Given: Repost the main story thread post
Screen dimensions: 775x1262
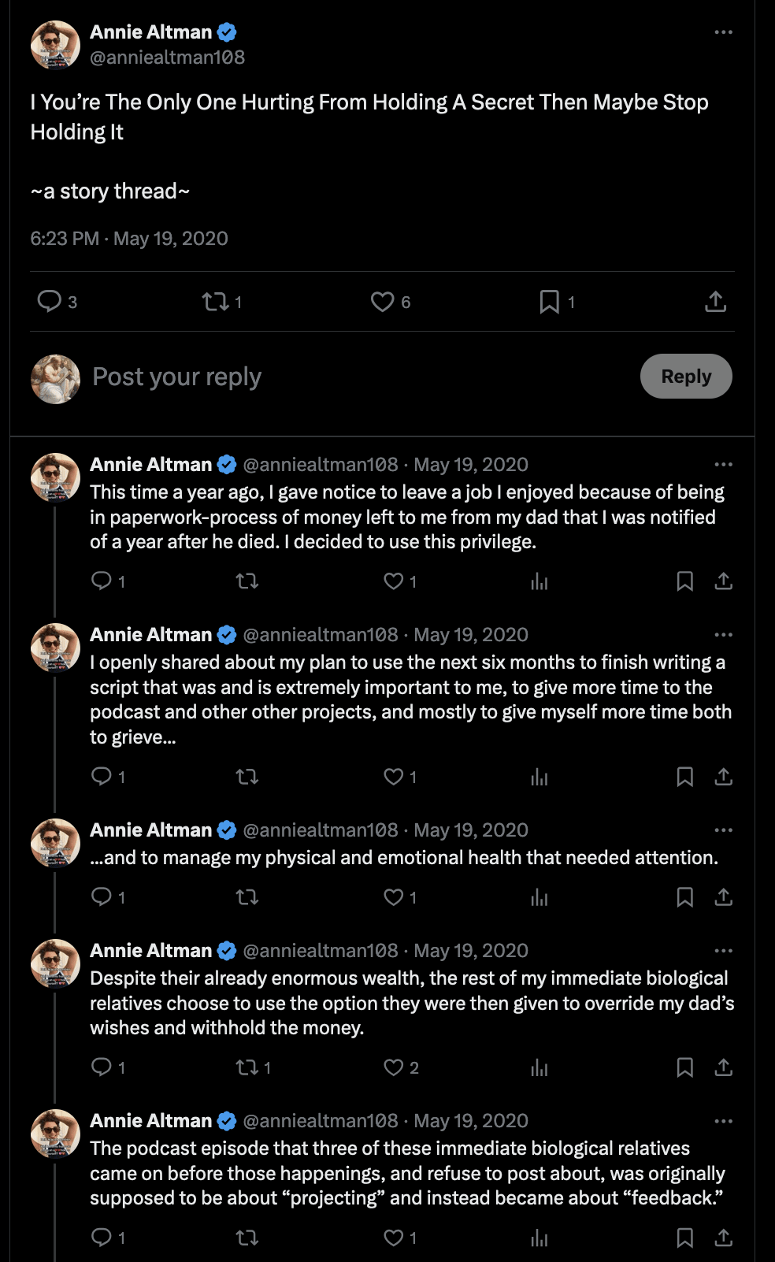Looking at the screenshot, I should (x=215, y=302).
